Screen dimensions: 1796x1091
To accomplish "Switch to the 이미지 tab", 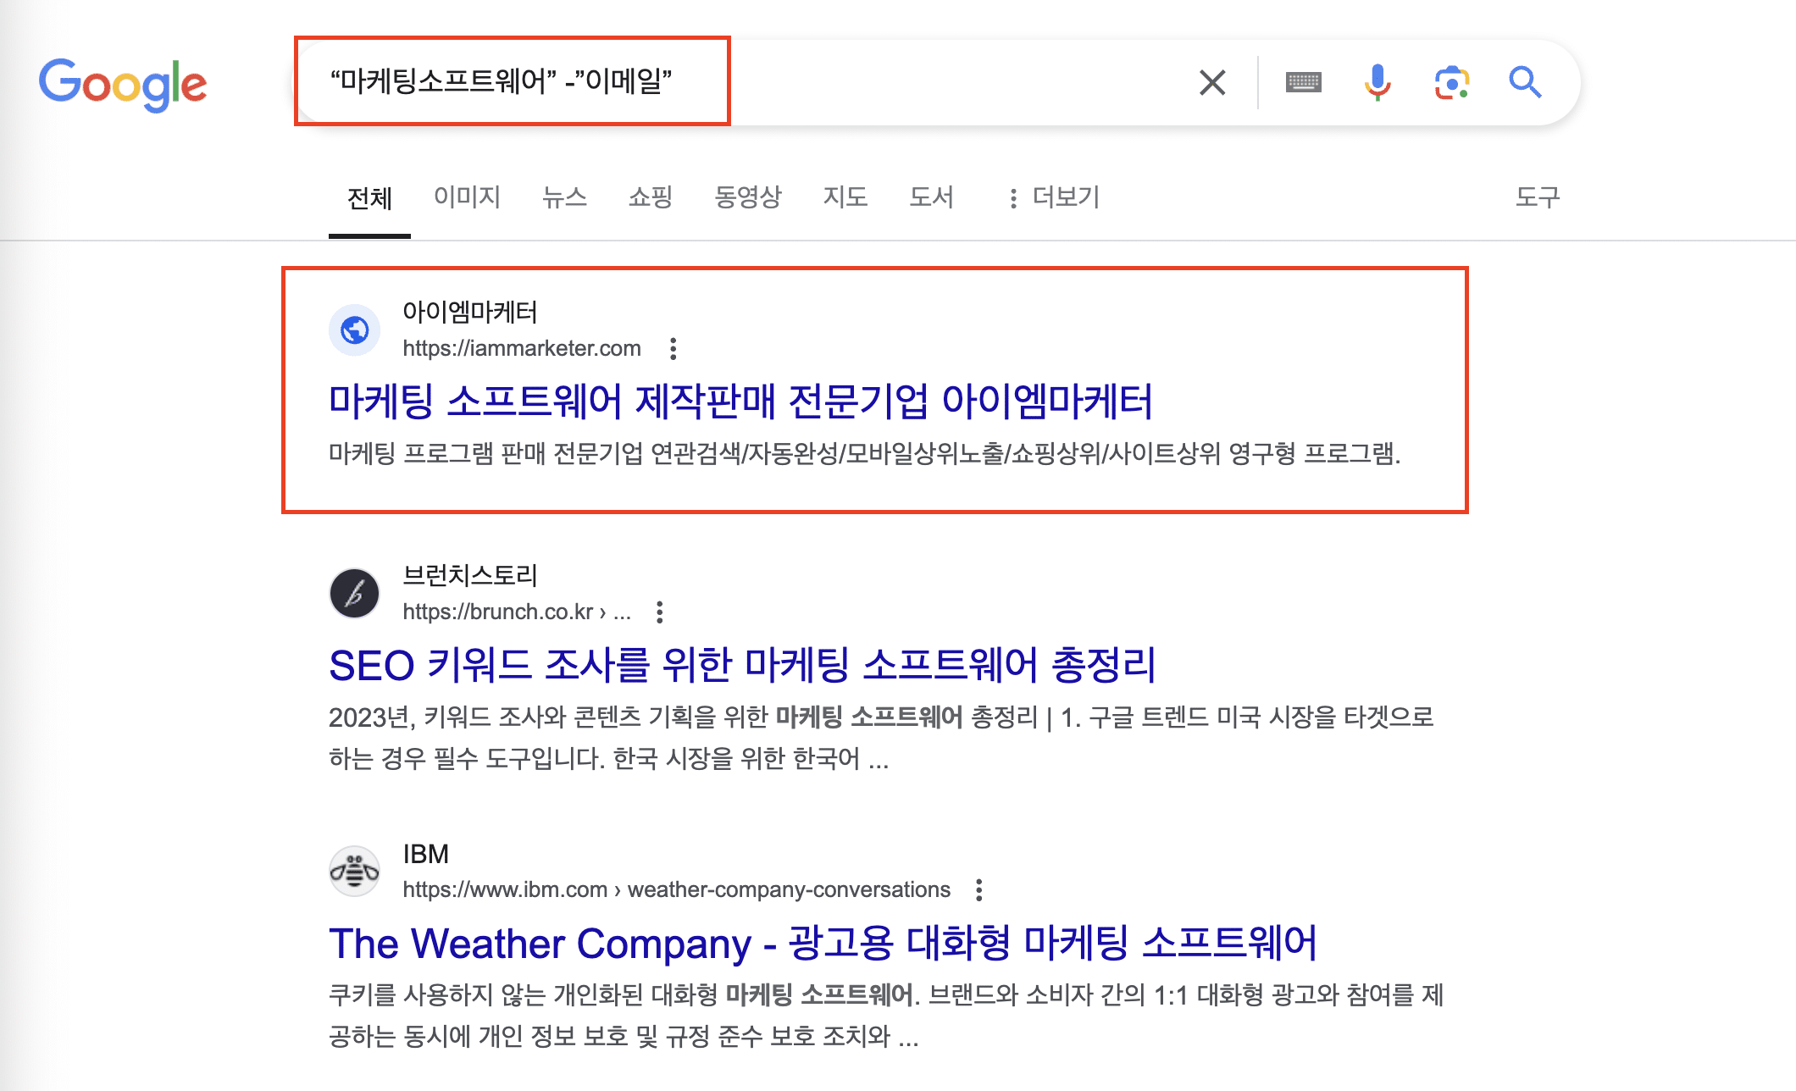I will click(x=467, y=197).
